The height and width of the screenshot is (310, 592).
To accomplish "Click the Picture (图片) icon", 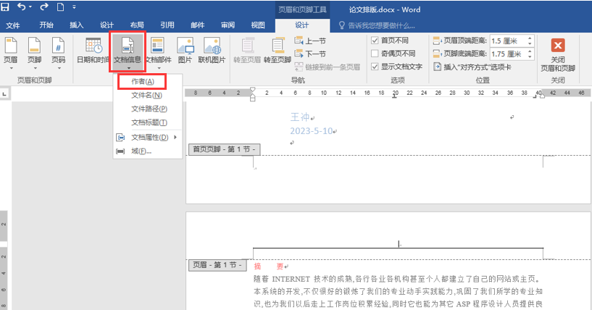I will (x=185, y=51).
